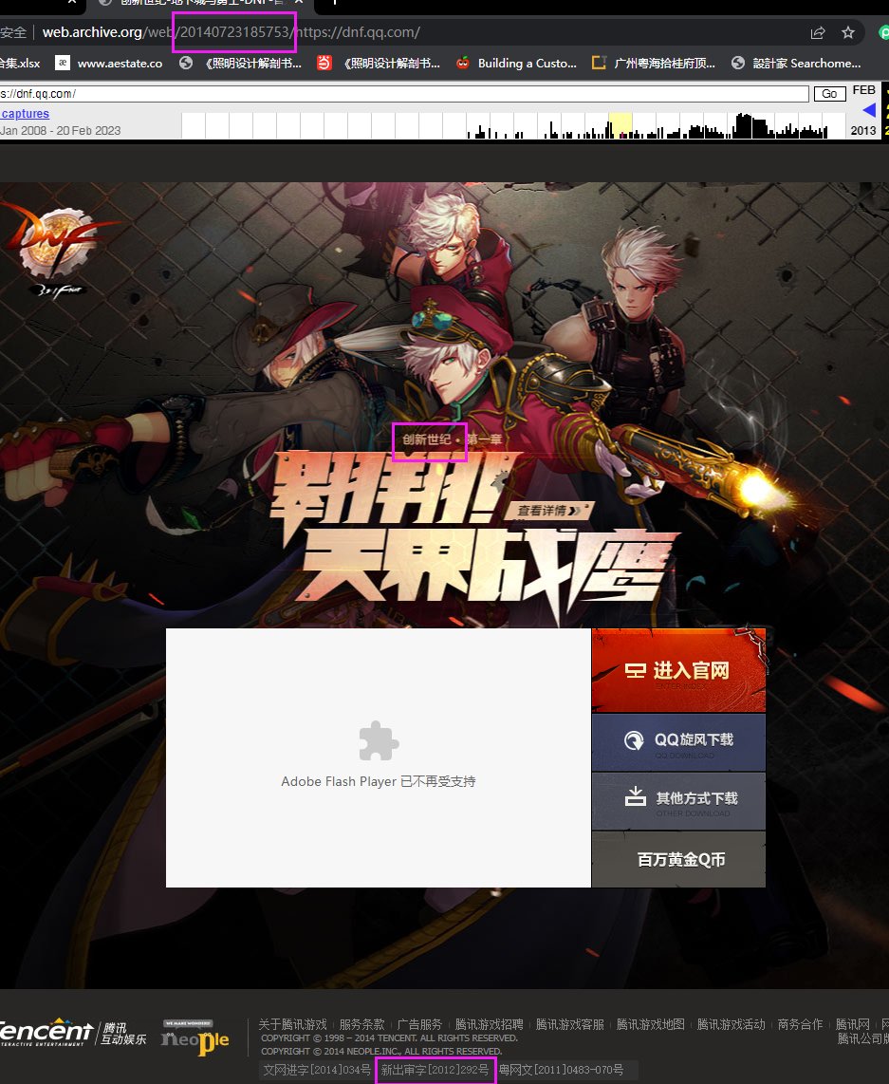Open the 商务合作 footer link
The image size is (889, 1084).
[800, 1024]
